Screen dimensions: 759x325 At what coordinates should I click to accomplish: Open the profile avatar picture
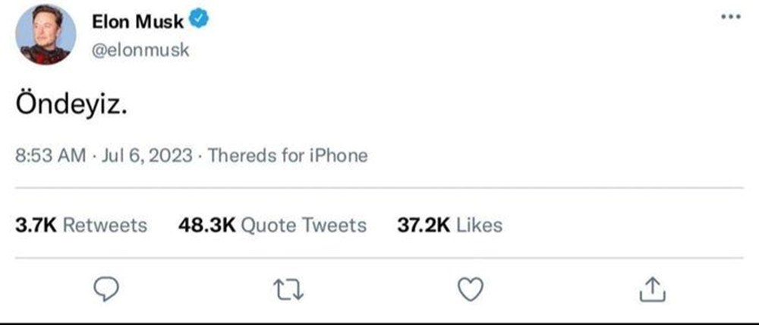(x=46, y=35)
